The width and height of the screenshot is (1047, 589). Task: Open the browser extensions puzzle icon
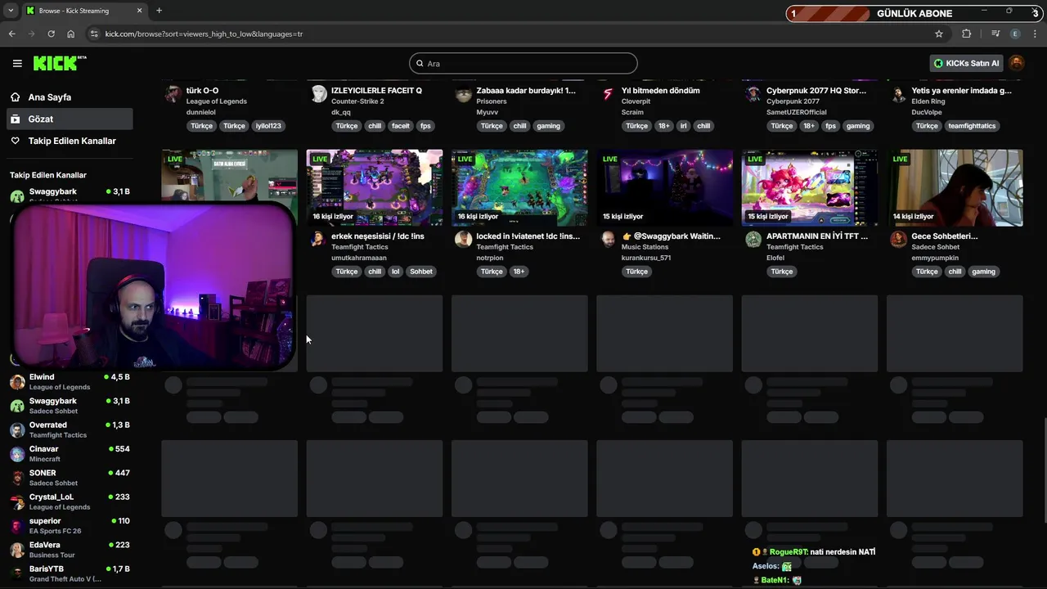tap(966, 34)
